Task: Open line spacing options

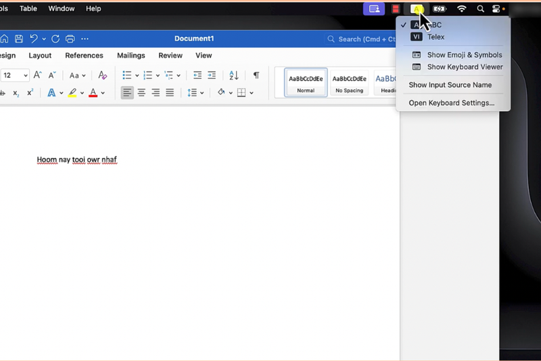Action: (x=195, y=93)
